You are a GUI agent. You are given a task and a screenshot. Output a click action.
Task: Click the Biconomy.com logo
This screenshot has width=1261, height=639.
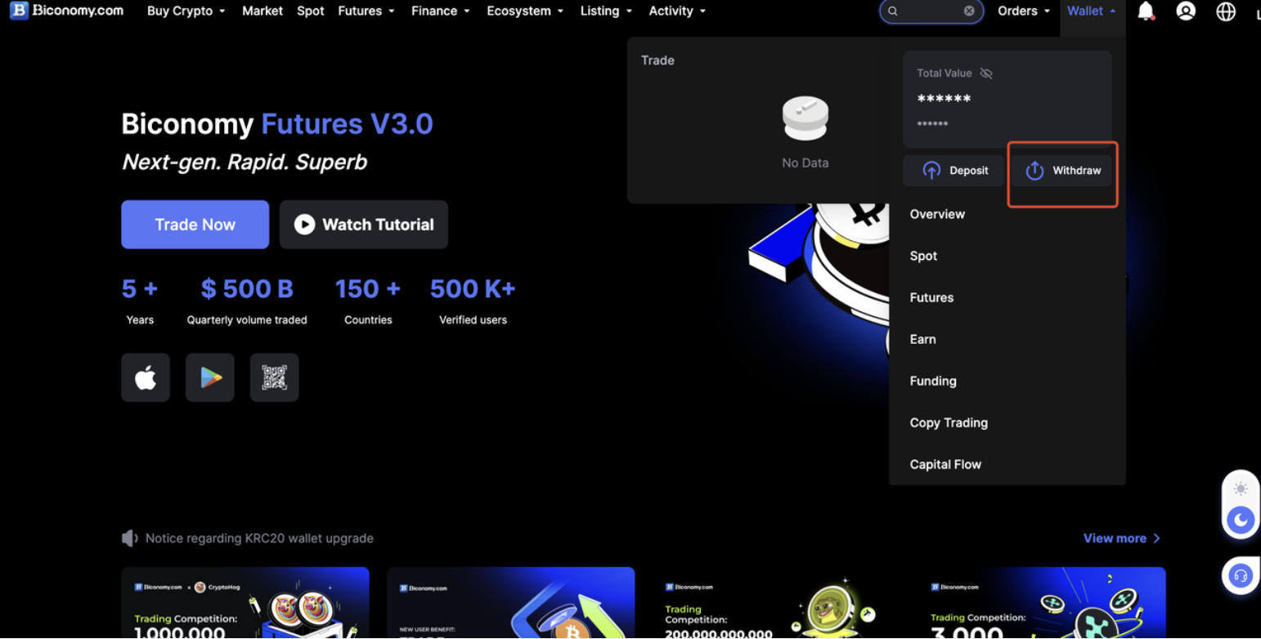coord(67,11)
